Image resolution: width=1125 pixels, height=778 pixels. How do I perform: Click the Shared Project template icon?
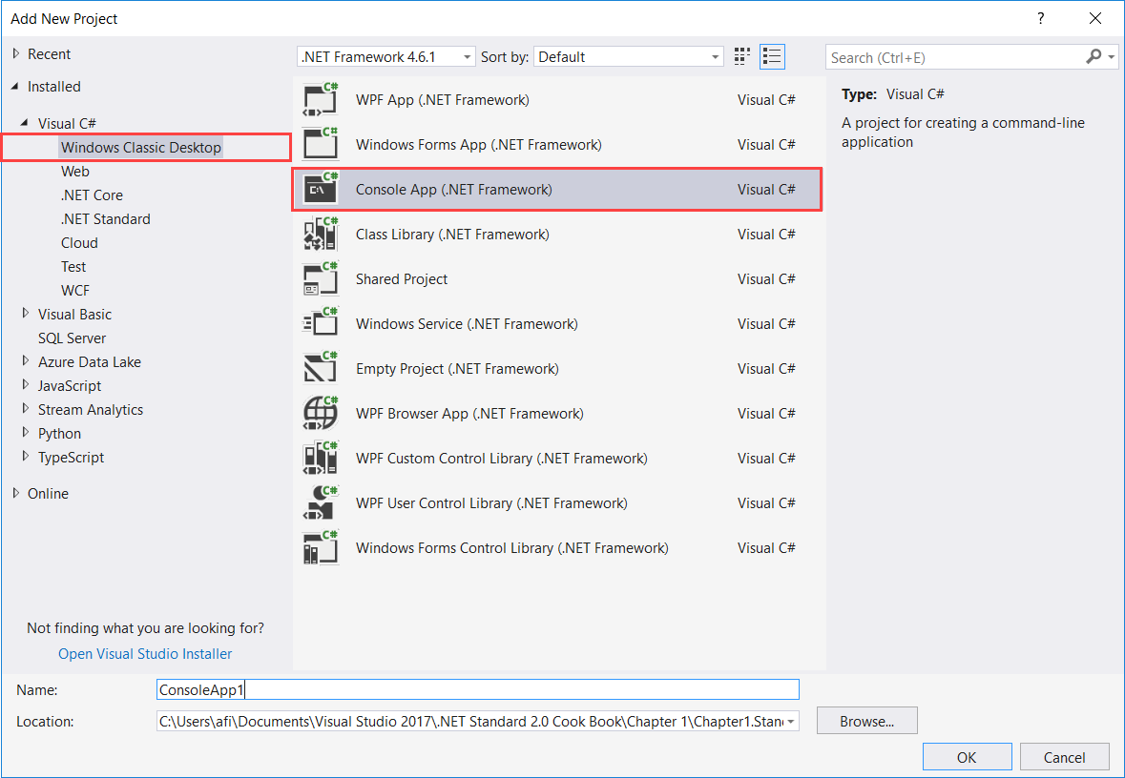pyautogui.click(x=320, y=279)
